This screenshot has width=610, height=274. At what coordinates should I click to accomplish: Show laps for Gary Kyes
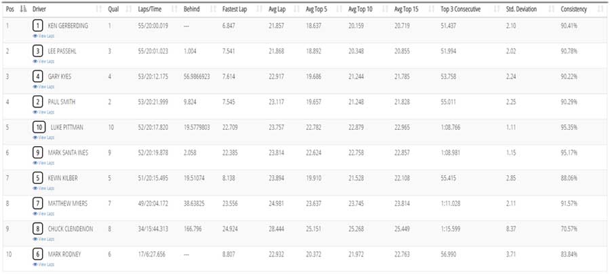pyautogui.click(x=43, y=87)
